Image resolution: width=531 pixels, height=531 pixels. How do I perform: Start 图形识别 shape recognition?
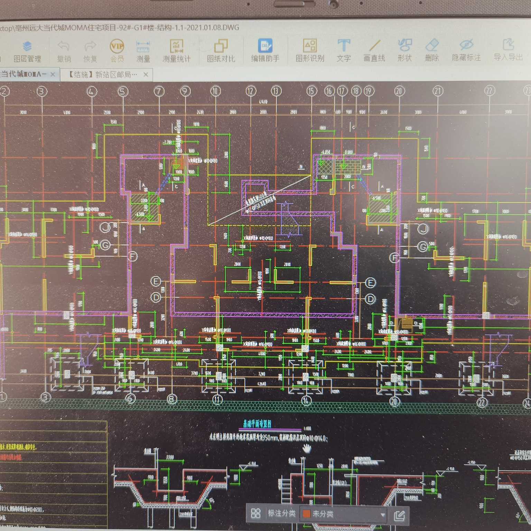pyautogui.click(x=310, y=51)
